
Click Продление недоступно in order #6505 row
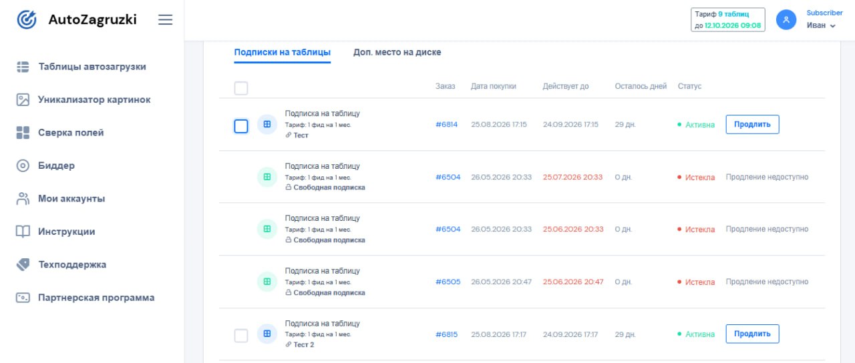[767, 282]
